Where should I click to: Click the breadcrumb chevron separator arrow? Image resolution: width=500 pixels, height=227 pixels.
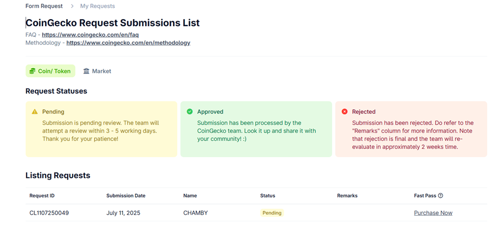tap(73, 6)
